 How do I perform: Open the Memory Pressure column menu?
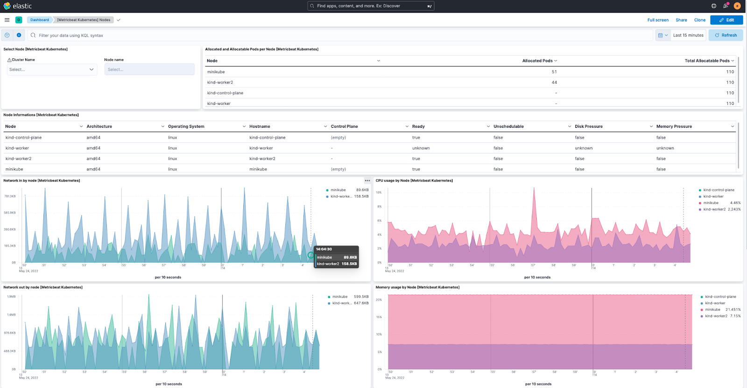733,126
